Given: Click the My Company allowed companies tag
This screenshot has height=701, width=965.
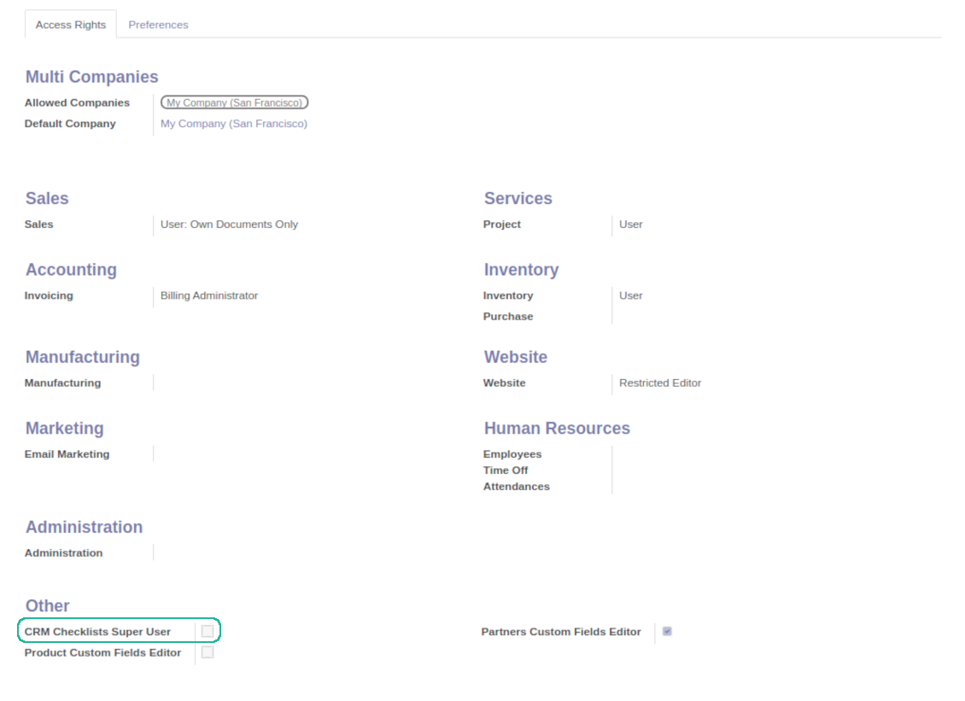Looking at the screenshot, I should [x=235, y=102].
